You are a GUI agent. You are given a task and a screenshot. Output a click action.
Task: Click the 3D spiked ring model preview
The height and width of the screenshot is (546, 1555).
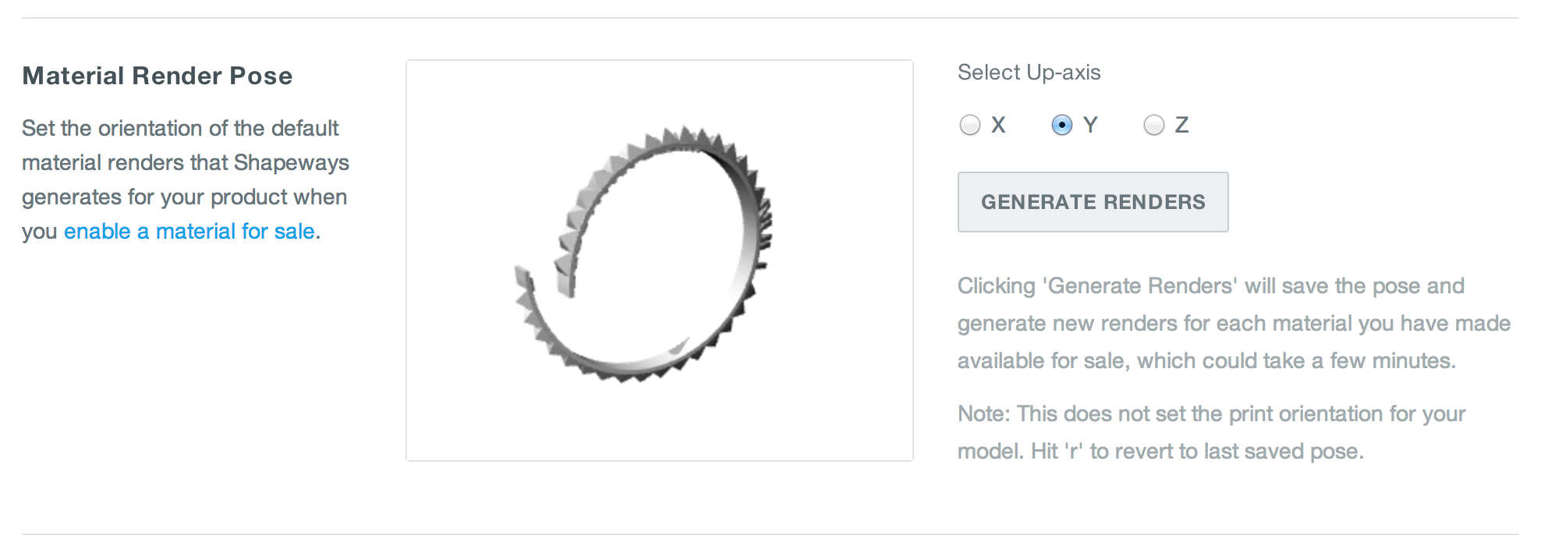643,254
